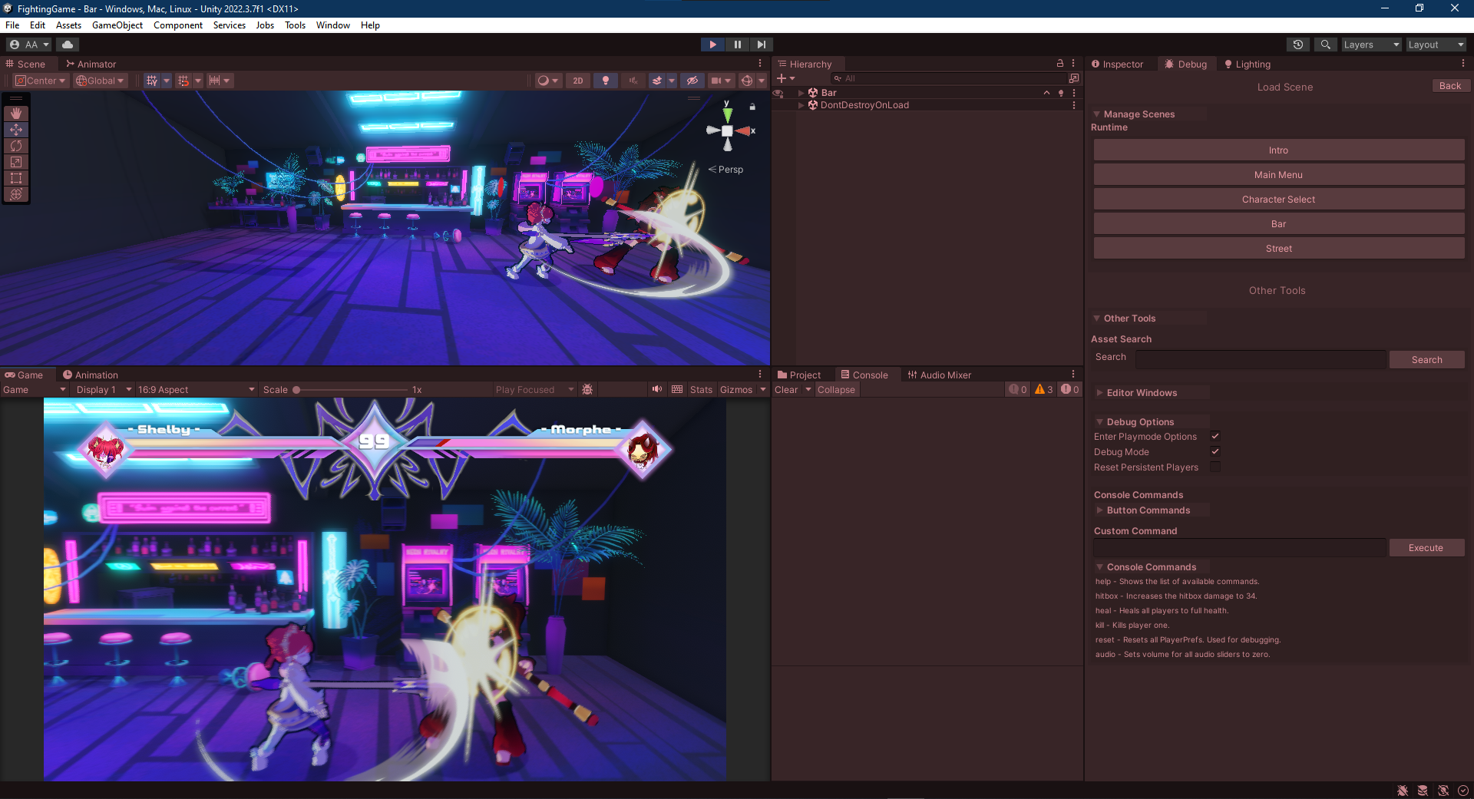Open Unity Cloud services icon

[x=68, y=45]
